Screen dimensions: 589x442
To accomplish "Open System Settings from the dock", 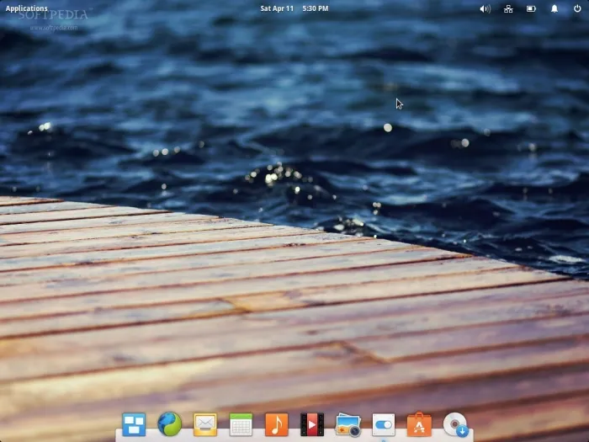I will point(384,424).
